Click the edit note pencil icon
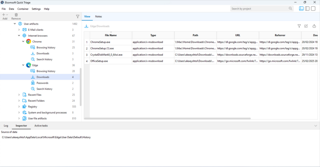The height and width of the screenshot is (167, 320). (x=306, y=26)
